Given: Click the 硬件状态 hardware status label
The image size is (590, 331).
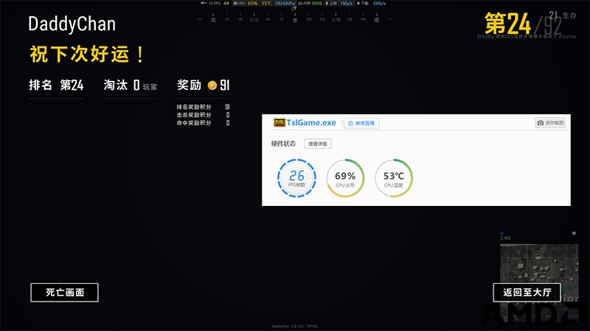Looking at the screenshot, I should click(x=283, y=143).
